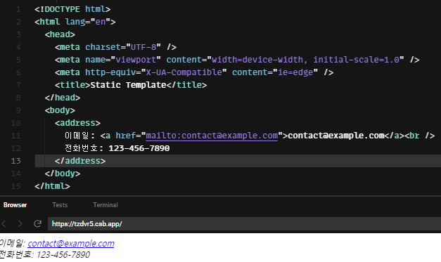Open the contact@example.com link in preview

point(71,243)
